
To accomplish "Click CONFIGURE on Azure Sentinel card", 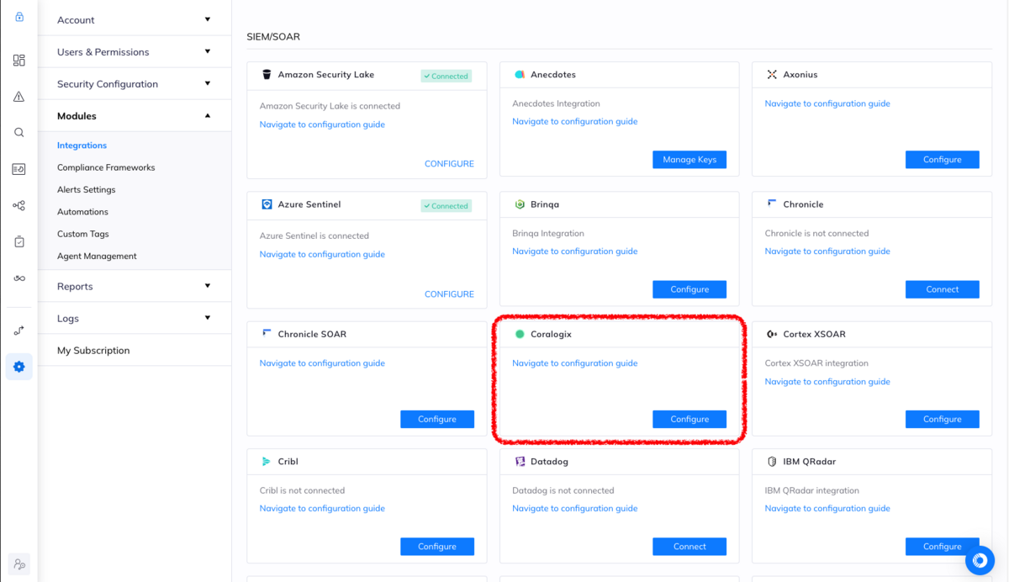I will 449,294.
